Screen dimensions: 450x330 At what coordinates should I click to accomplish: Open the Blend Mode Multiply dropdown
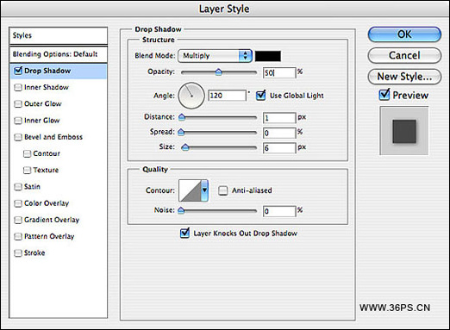coord(215,56)
